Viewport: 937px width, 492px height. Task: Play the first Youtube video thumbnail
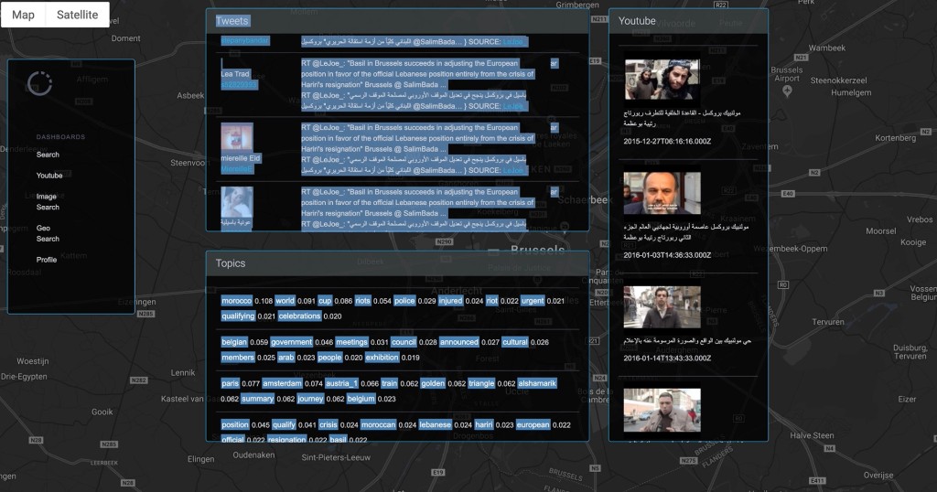[662, 80]
